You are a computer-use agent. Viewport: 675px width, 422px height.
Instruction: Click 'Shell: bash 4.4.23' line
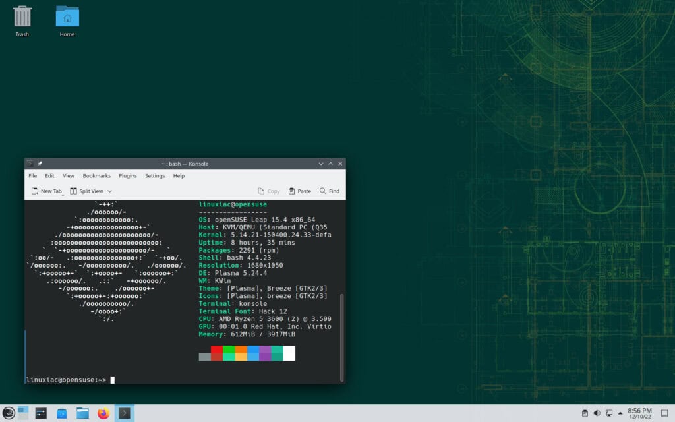click(235, 258)
